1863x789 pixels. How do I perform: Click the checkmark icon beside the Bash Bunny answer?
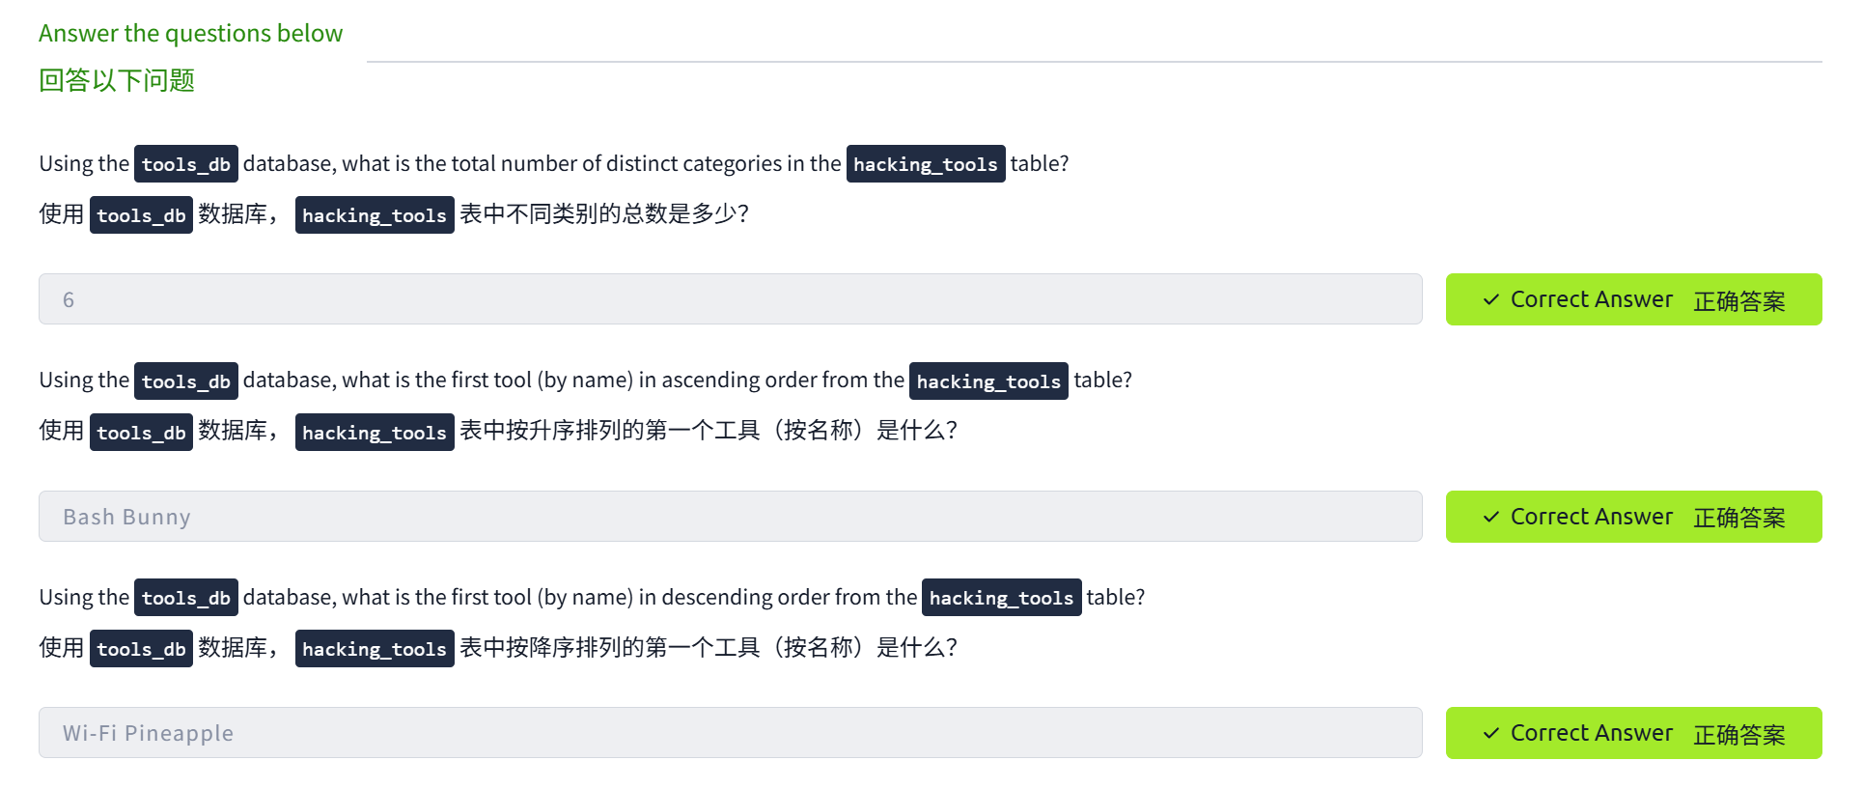pyautogui.click(x=1491, y=517)
